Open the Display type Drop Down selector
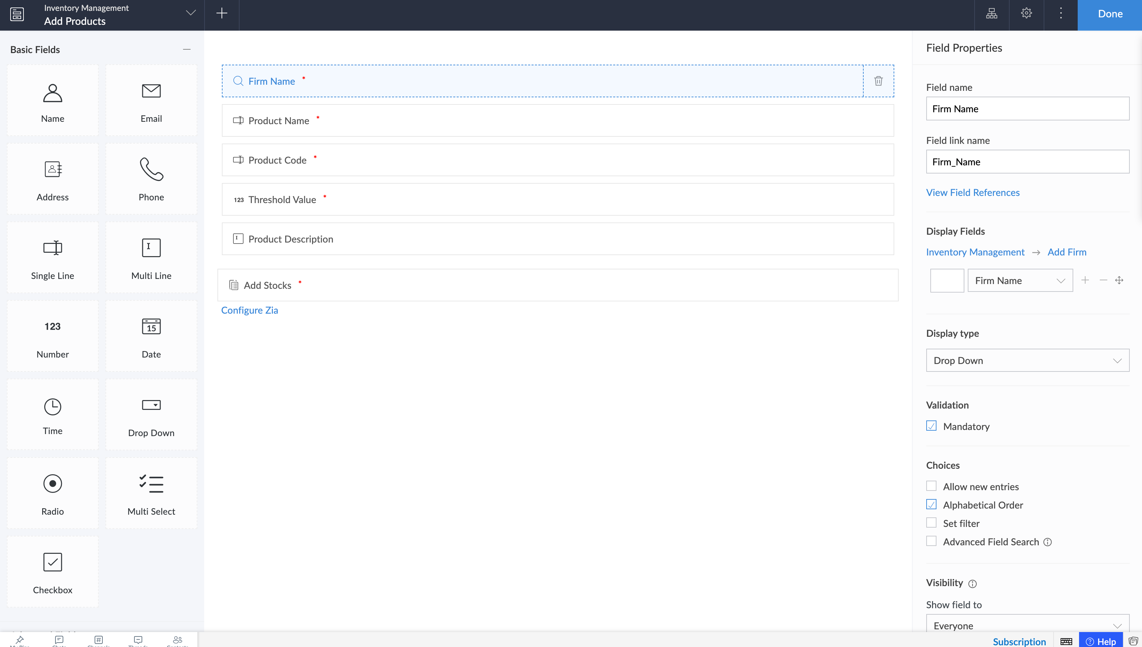This screenshot has height=647, width=1142. pos(1027,360)
